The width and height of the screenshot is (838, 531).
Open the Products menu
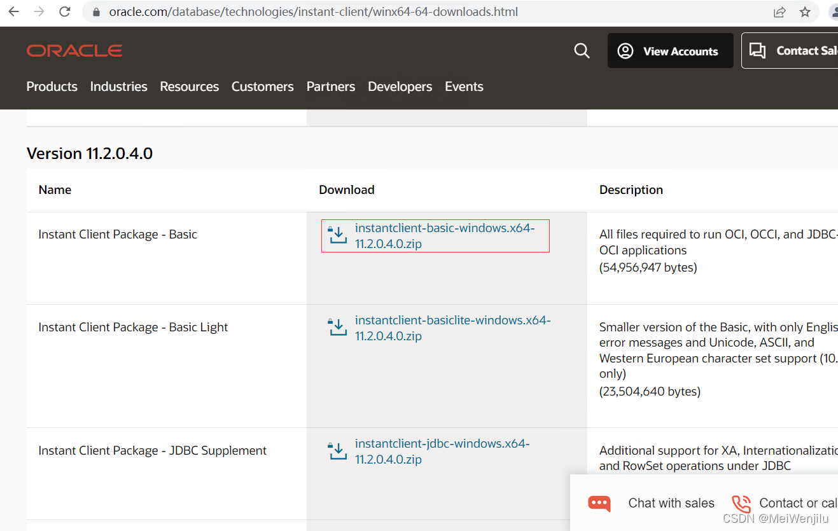[x=52, y=86]
